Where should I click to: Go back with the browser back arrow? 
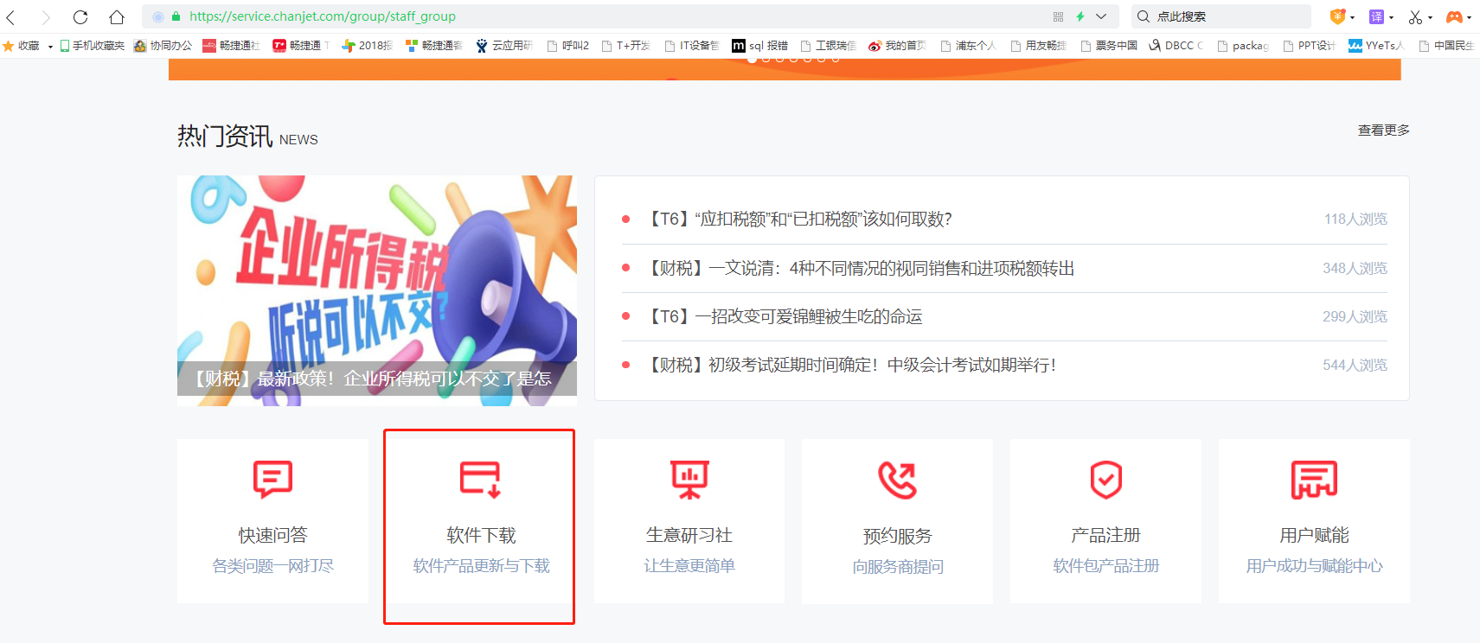pos(11,16)
